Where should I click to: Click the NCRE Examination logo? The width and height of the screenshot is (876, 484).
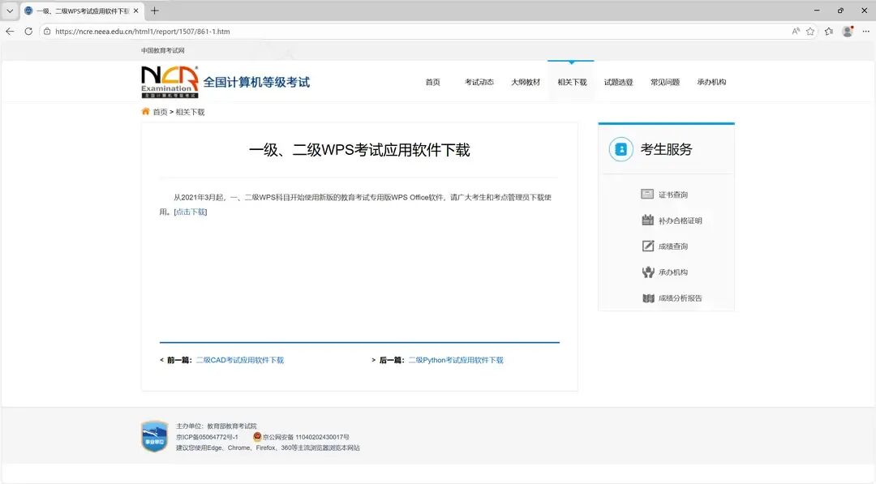coord(170,82)
